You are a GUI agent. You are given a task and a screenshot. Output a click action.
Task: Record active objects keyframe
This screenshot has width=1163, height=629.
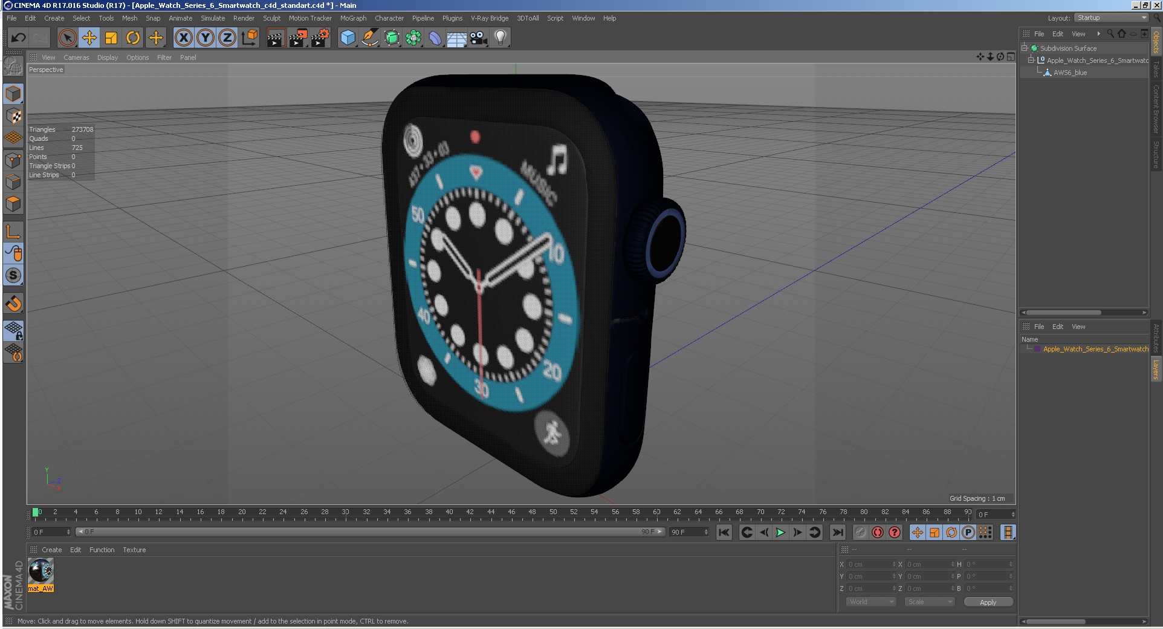click(861, 532)
